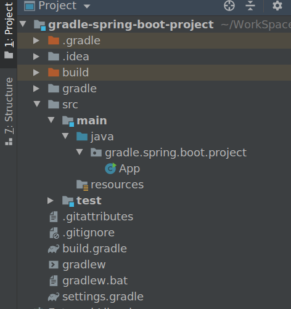Collapse the main module arrow

pyautogui.click(x=51, y=120)
